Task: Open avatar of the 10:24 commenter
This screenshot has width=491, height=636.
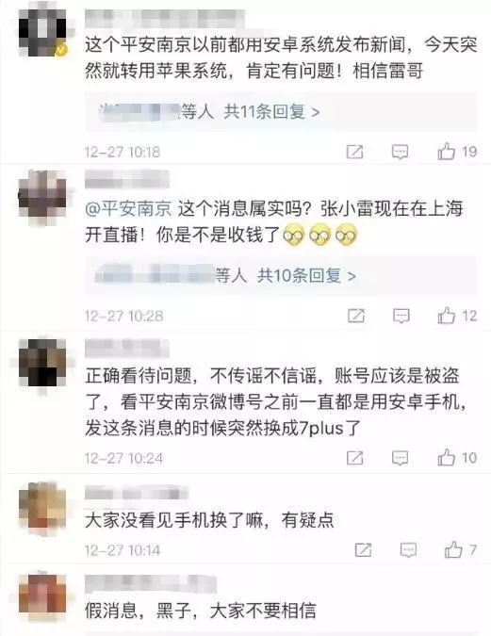Action: click(x=42, y=363)
